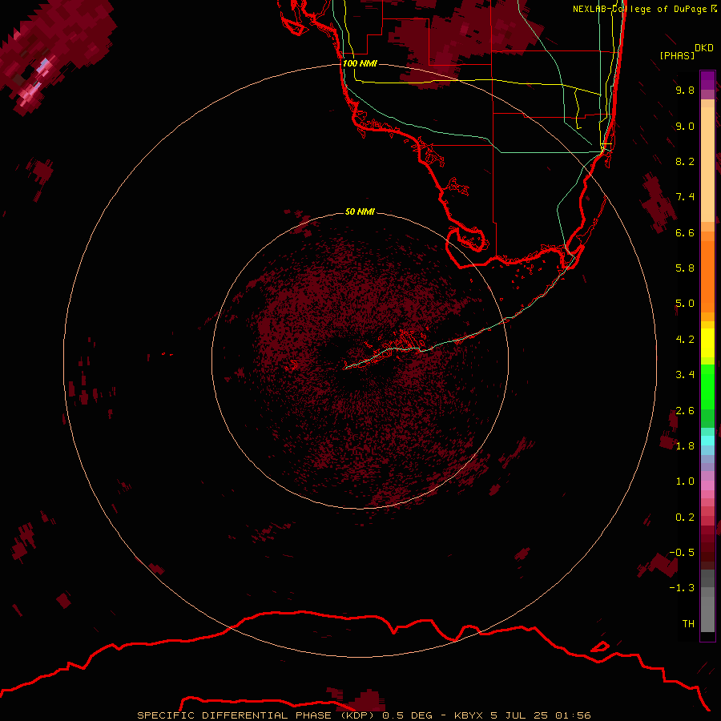Click the bright green segment of the color bar
Image resolution: width=721 pixels, height=721 pixels.
707,386
